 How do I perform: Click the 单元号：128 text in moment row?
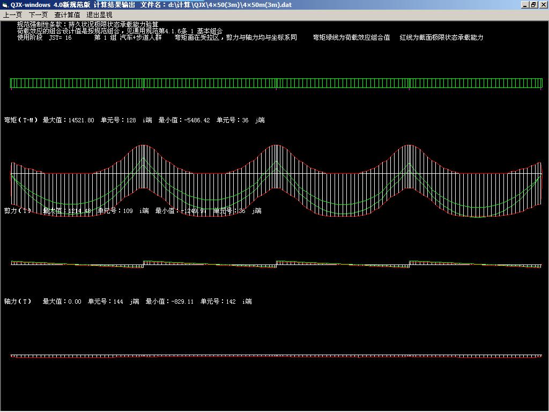pyautogui.click(x=118, y=120)
